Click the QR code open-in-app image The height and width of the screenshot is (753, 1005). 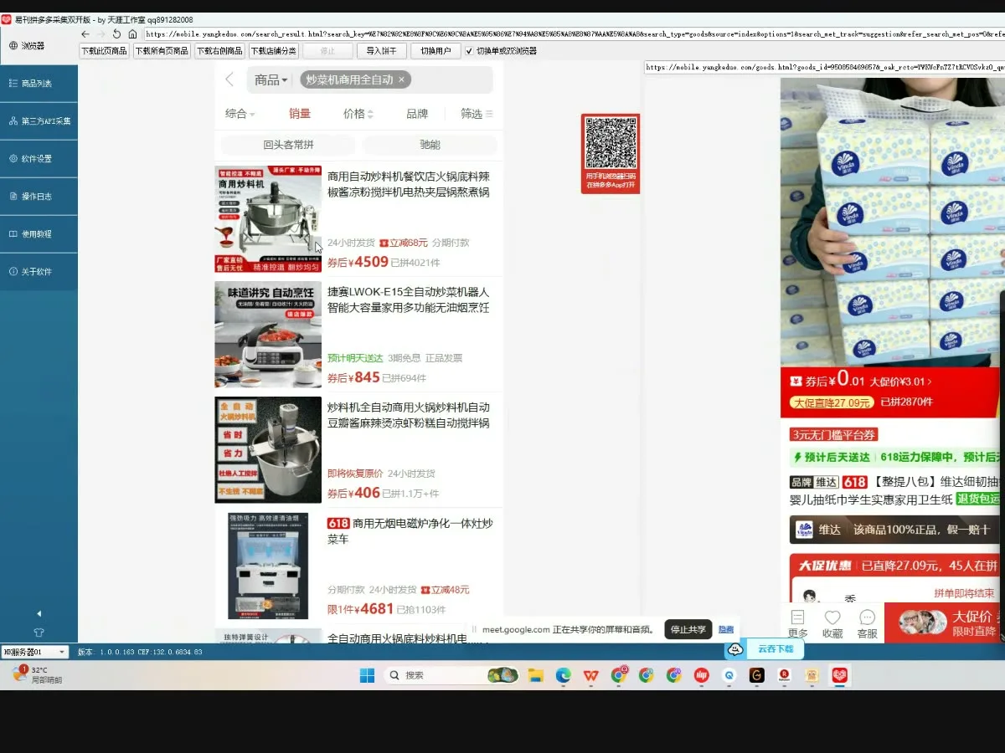611,154
